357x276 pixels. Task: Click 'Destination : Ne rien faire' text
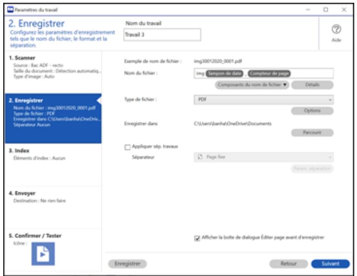(40, 201)
